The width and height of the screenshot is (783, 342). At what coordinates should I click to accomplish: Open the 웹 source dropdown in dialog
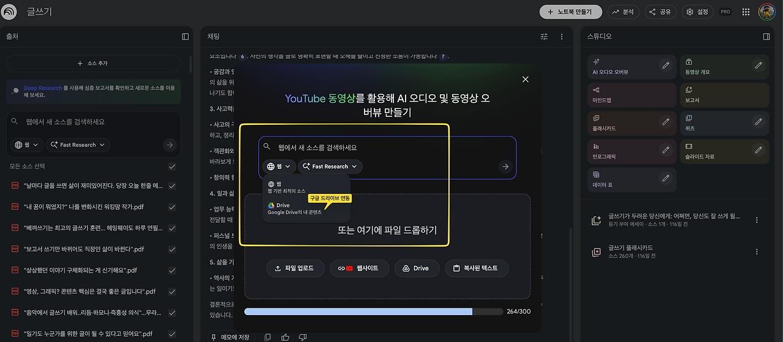(x=278, y=166)
